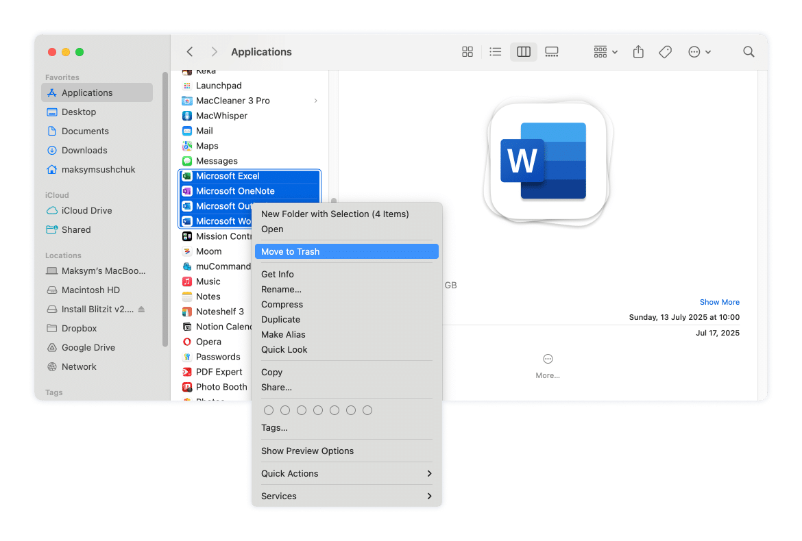This screenshot has width=802, height=541.
Task: Select Noteshelf 3 in the app list
Action: click(215, 312)
